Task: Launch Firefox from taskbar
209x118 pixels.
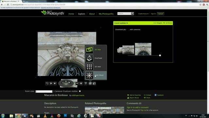Action: (59, 116)
